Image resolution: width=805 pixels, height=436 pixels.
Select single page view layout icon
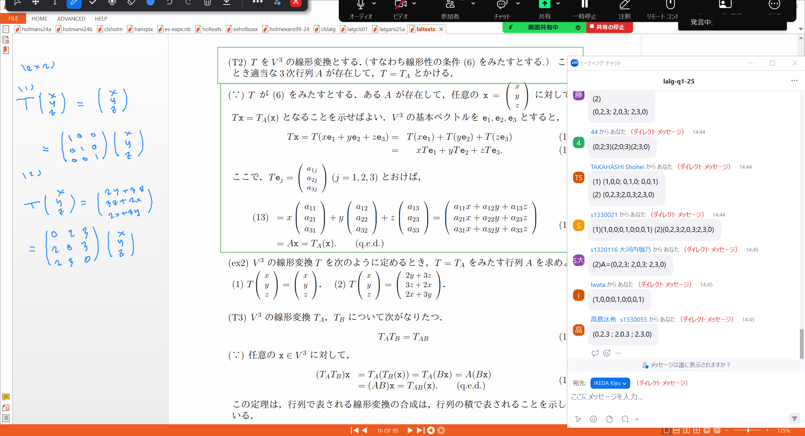point(666,431)
